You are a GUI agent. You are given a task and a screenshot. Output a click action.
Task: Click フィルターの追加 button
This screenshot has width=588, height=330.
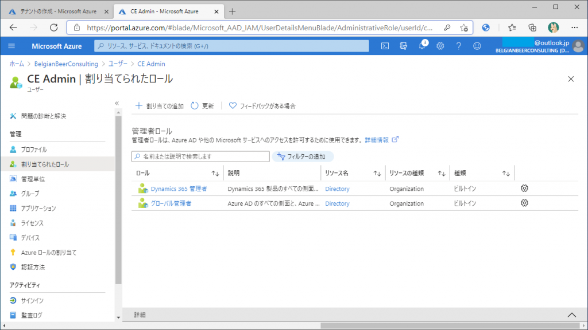point(302,156)
